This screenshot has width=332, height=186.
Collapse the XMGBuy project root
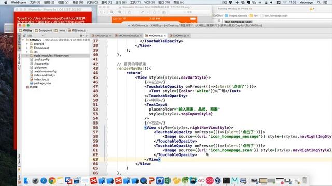(23, 40)
